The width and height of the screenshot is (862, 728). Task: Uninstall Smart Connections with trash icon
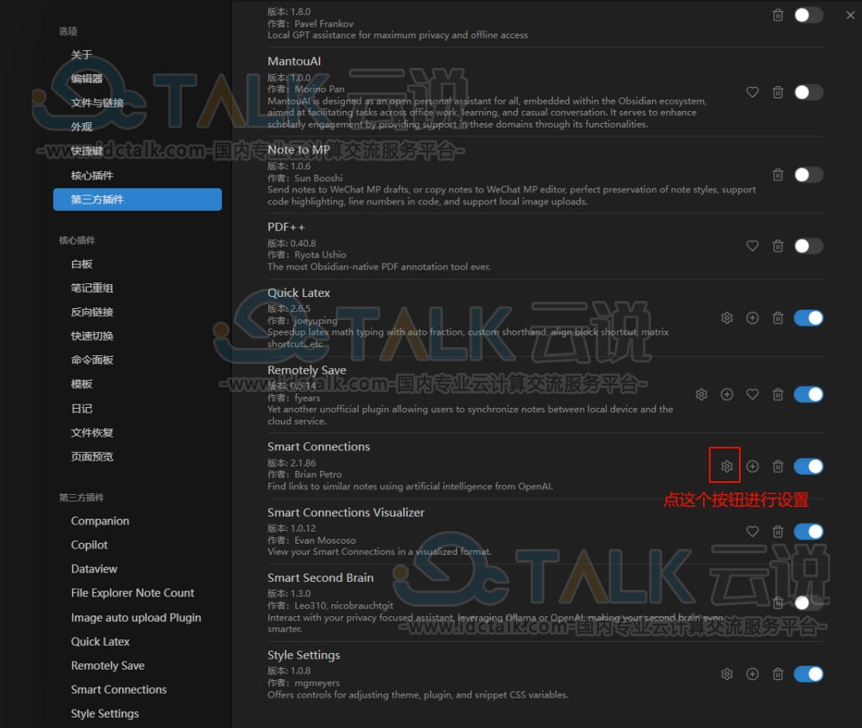pyautogui.click(x=778, y=466)
